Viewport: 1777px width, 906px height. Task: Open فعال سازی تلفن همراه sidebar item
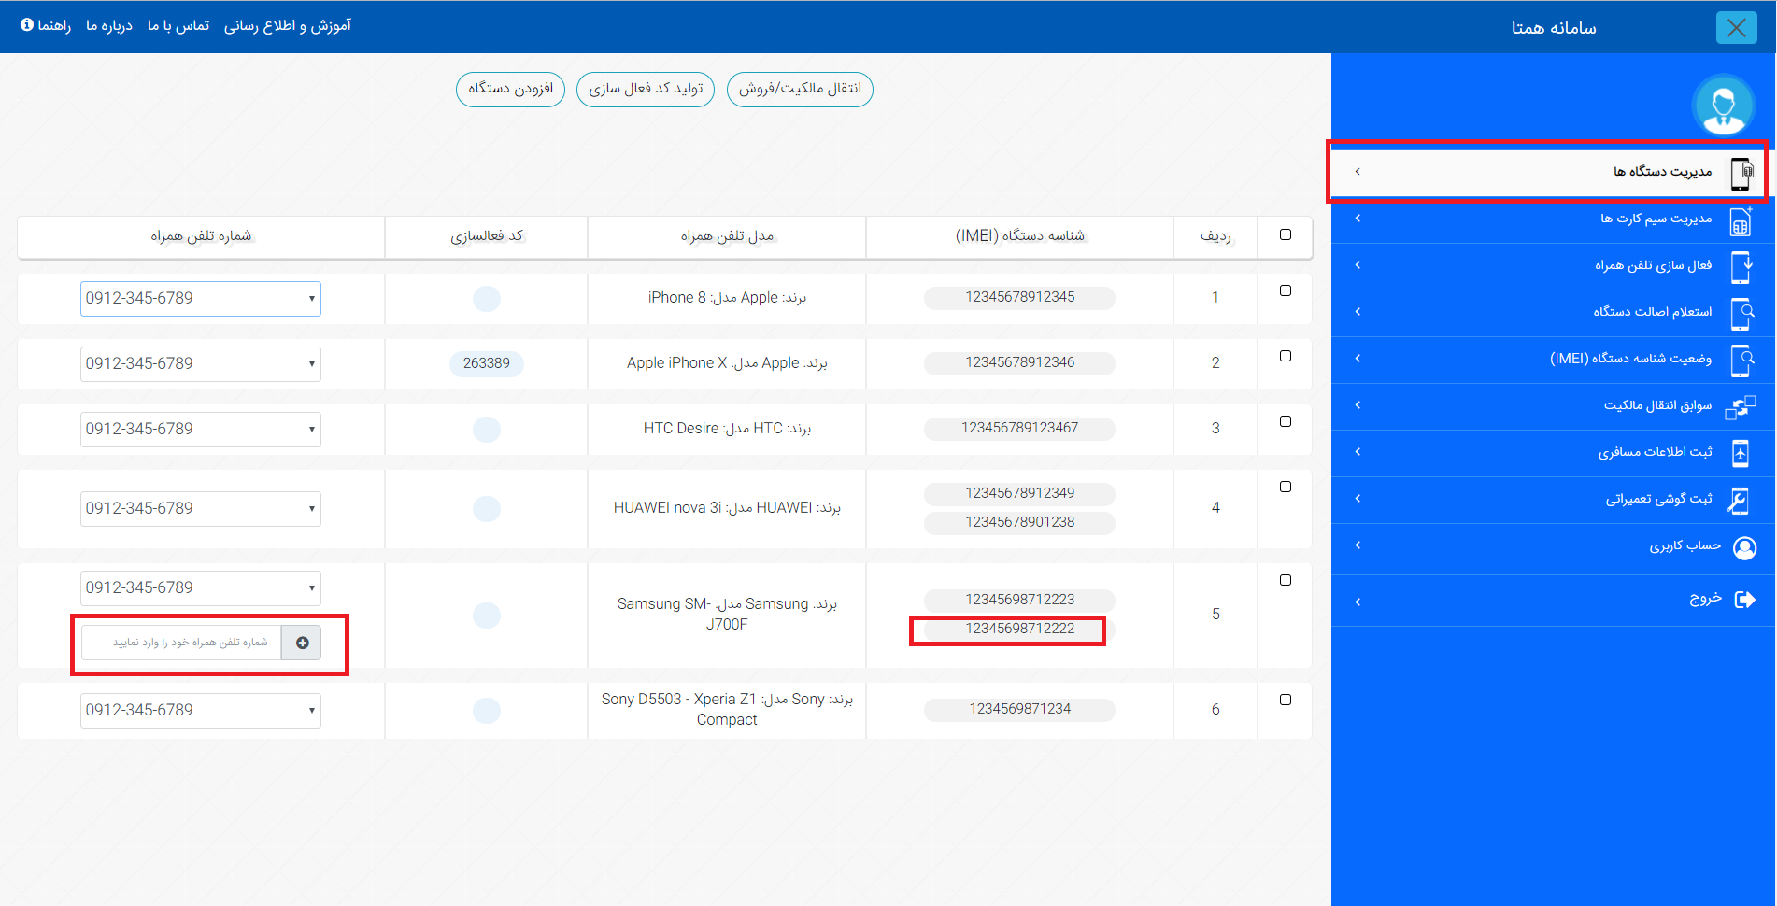[x=1554, y=266]
